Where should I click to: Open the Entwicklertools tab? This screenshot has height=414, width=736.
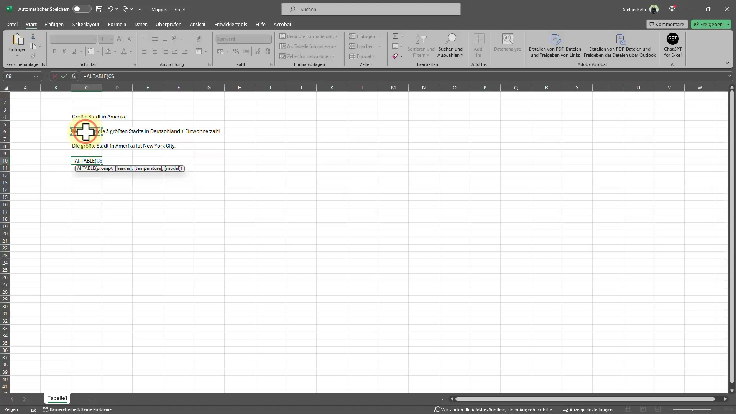230,24
